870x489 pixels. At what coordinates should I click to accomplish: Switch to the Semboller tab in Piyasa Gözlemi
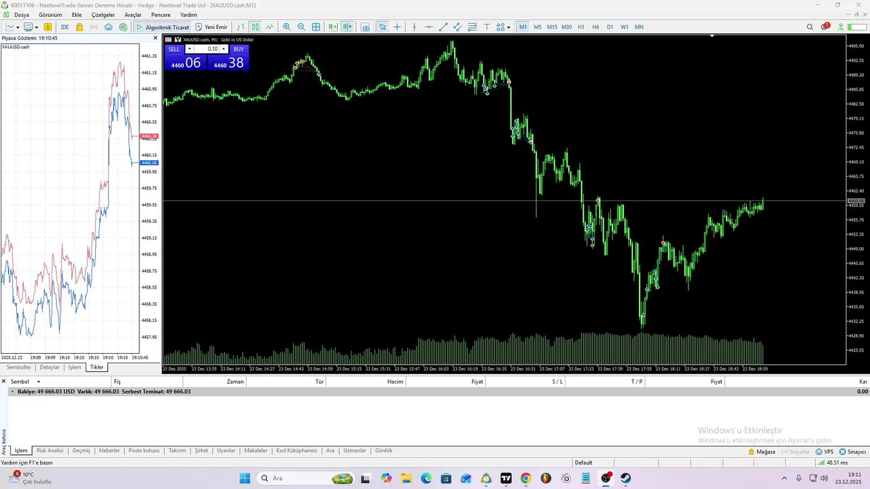pyautogui.click(x=19, y=367)
